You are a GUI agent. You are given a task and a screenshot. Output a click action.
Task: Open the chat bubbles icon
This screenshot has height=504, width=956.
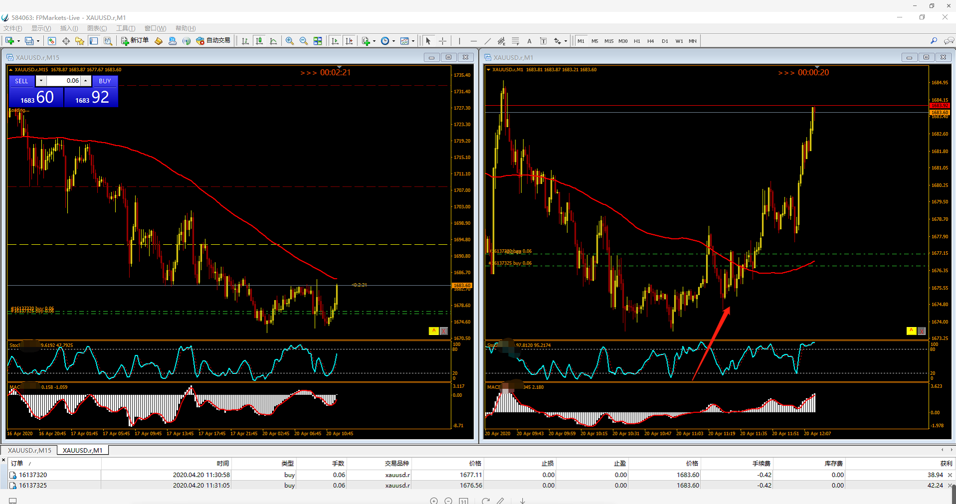point(949,41)
